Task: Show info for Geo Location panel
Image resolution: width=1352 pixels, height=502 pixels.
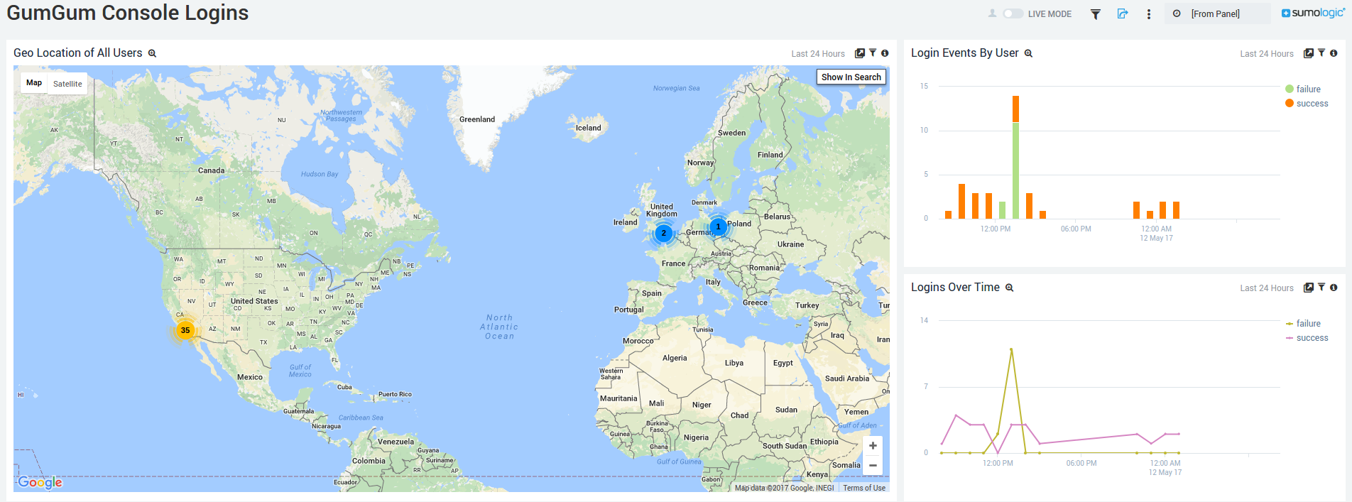Action: tap(885, 53)
